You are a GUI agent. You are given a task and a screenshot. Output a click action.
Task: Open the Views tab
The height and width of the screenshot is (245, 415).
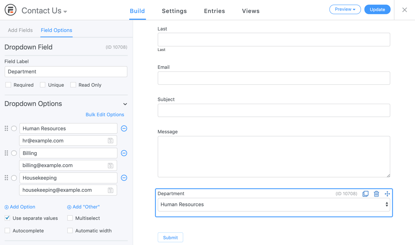click(x=251, y=11)
